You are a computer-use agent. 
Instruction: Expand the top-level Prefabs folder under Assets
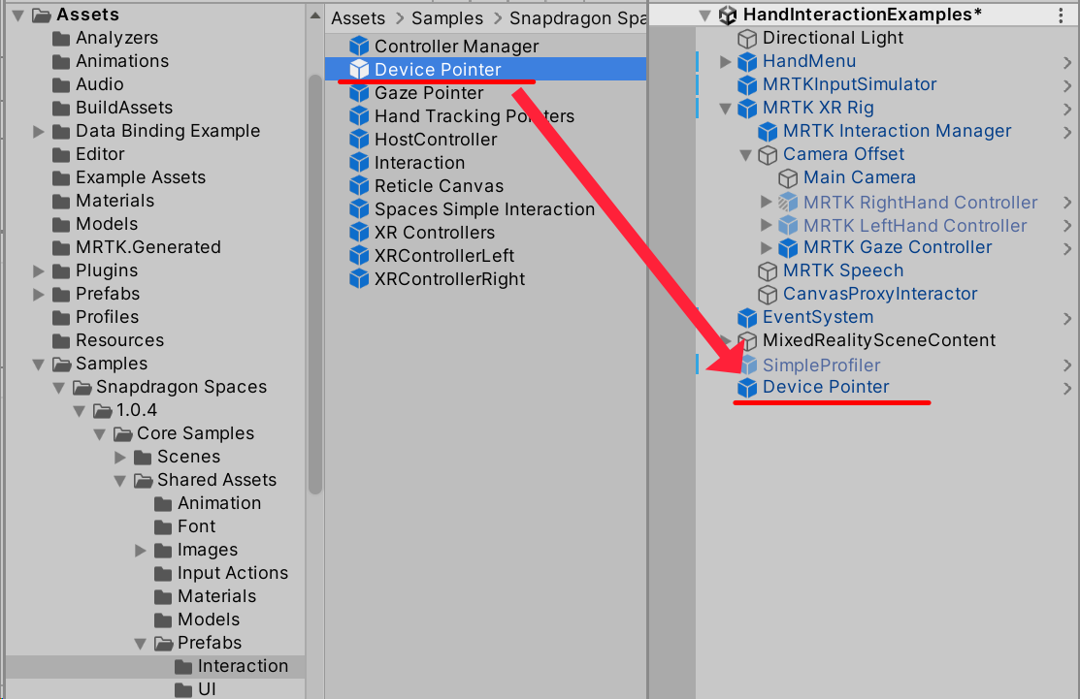(39, 295)
